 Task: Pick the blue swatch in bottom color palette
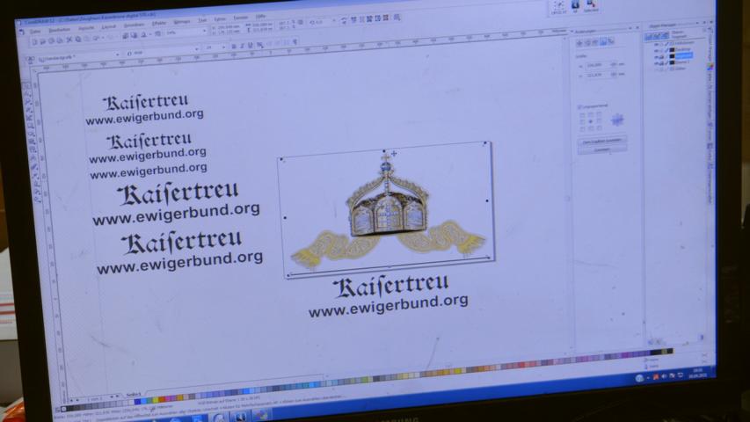tap(137, 402)
